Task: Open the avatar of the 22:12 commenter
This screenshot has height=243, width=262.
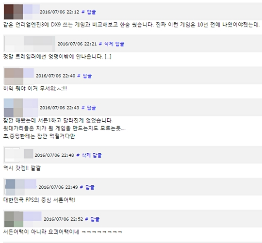Action: (x=14, y=12)
